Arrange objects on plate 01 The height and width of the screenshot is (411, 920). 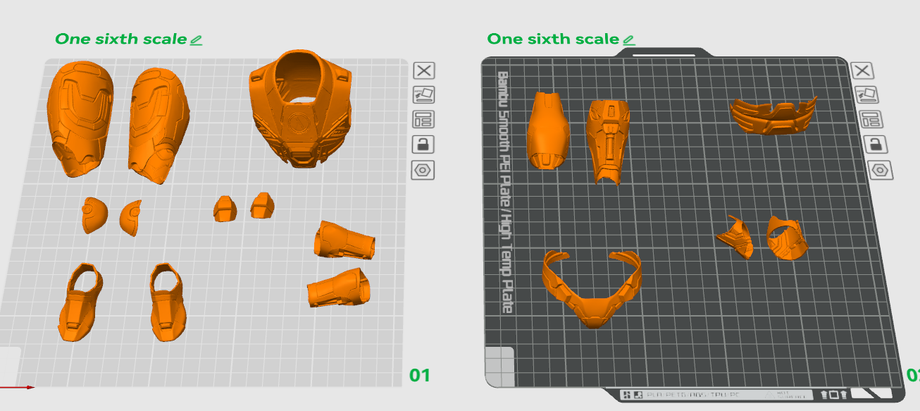pyautogui.click(x=424, y=119)
